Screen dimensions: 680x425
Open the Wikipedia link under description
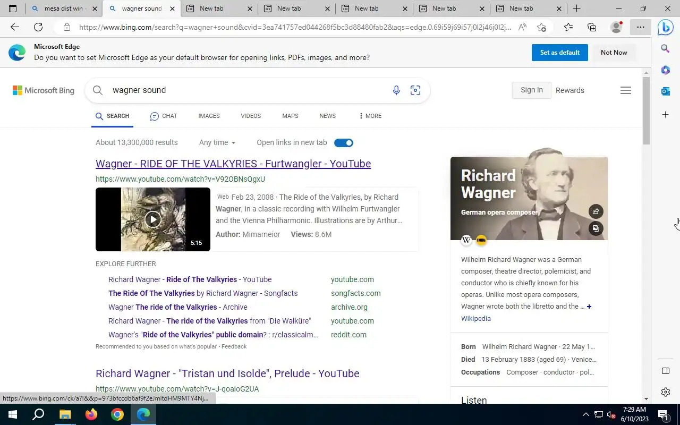pyautogui.click(x=476, y=319)
